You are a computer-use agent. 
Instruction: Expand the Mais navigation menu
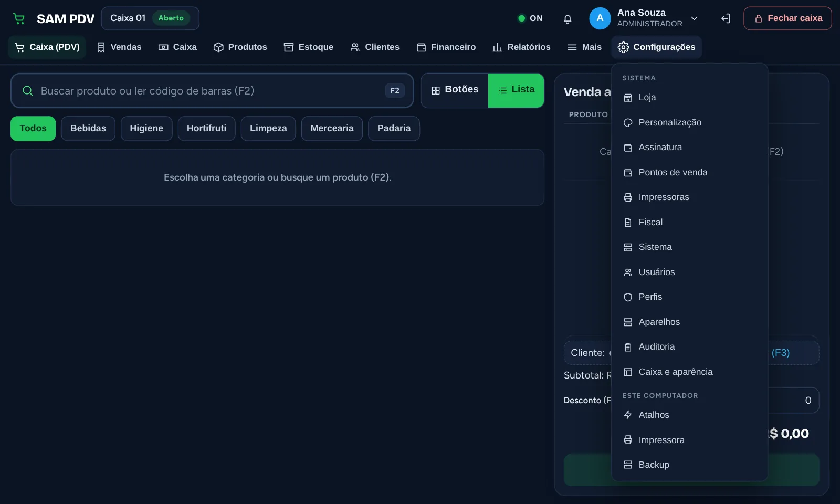(584, 47)
